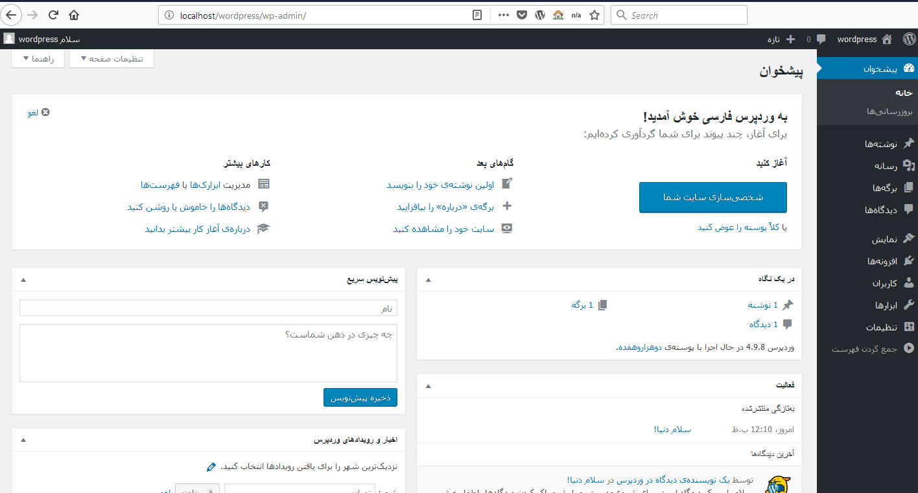918x493 pixels.
Task: Open the Pocket save icon in address bar
Action: (x=521, y=16)
